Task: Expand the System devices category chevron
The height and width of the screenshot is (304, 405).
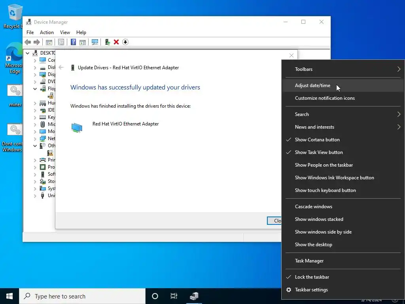Action: (x=35, y=188)
